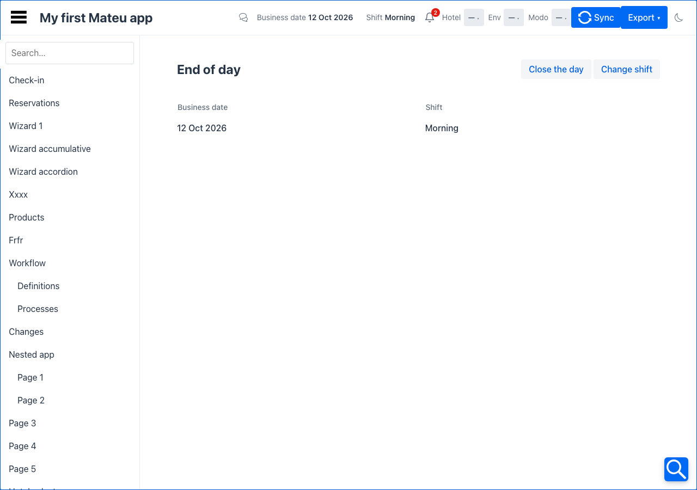Open the floating search magnifier button
This screenshot has width=697, height=490.
coord(676,469)
